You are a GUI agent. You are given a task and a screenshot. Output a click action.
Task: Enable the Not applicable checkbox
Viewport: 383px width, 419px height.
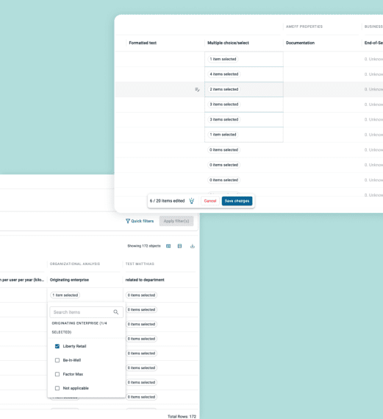pos(57,388)
